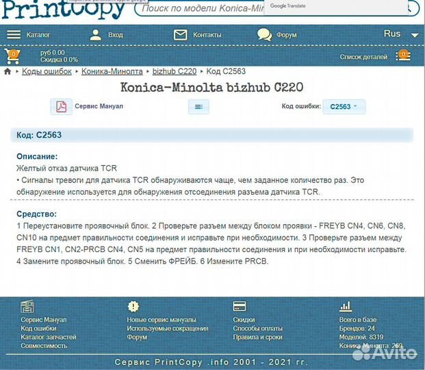
Task: Click footer link Код ошибки
Action: coord(38,328)
